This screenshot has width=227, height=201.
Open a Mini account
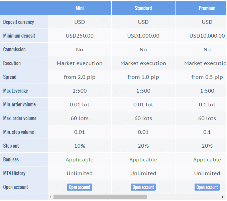tap(80, 187)
